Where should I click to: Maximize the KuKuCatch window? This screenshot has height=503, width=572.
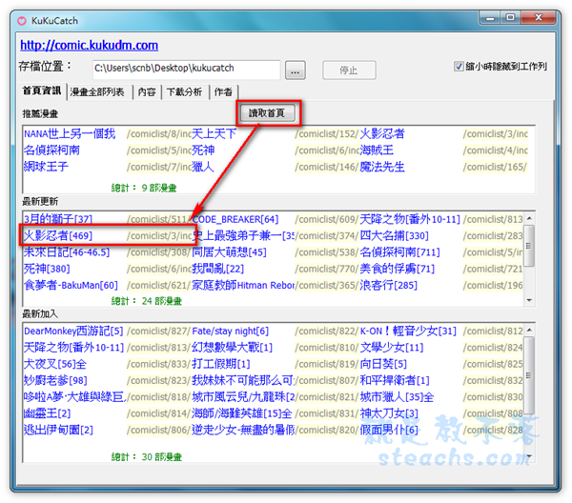(x=510, y=17)
